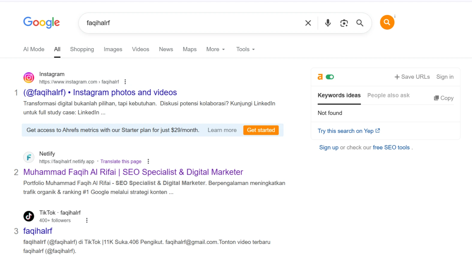Clear the search box with X icon
The image size is (472, 268).
point(308,23)
